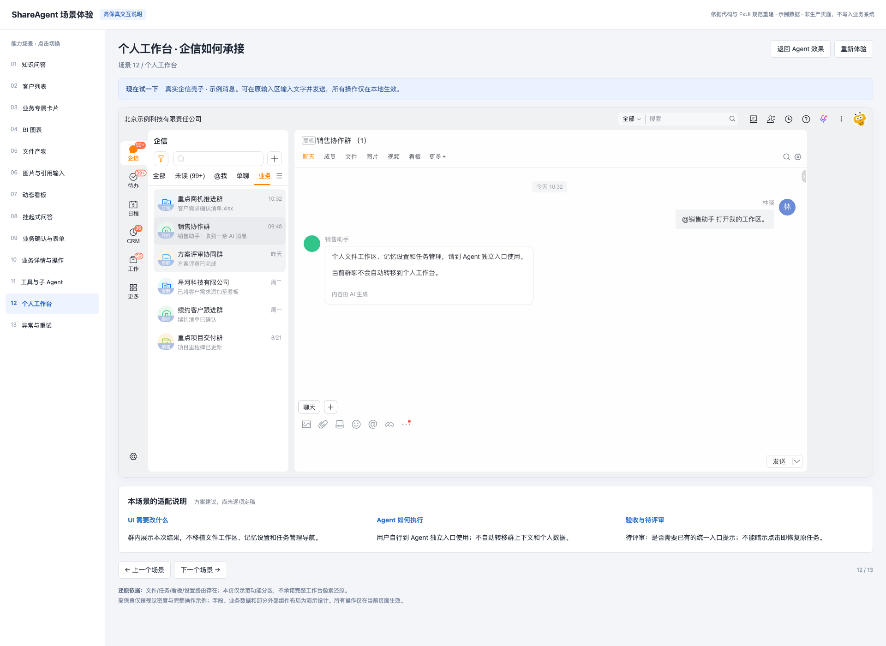Open the 企信 messages sidebar icon
The image size is (886, 646).
click(x=133, y=152)
